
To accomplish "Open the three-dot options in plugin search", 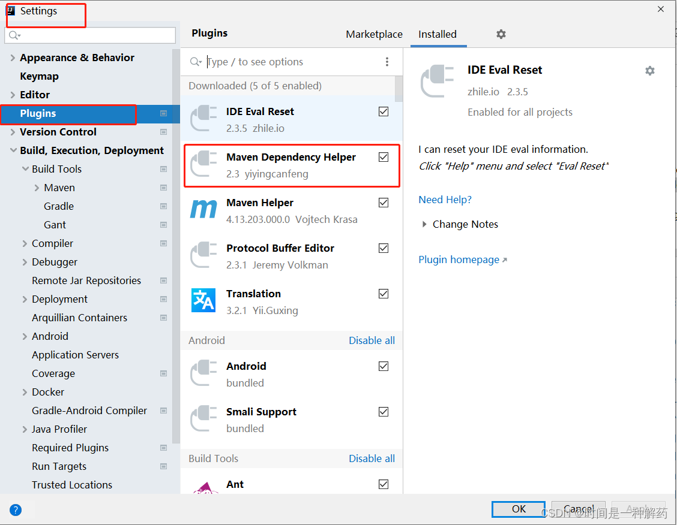I will (x=387, y=62).
